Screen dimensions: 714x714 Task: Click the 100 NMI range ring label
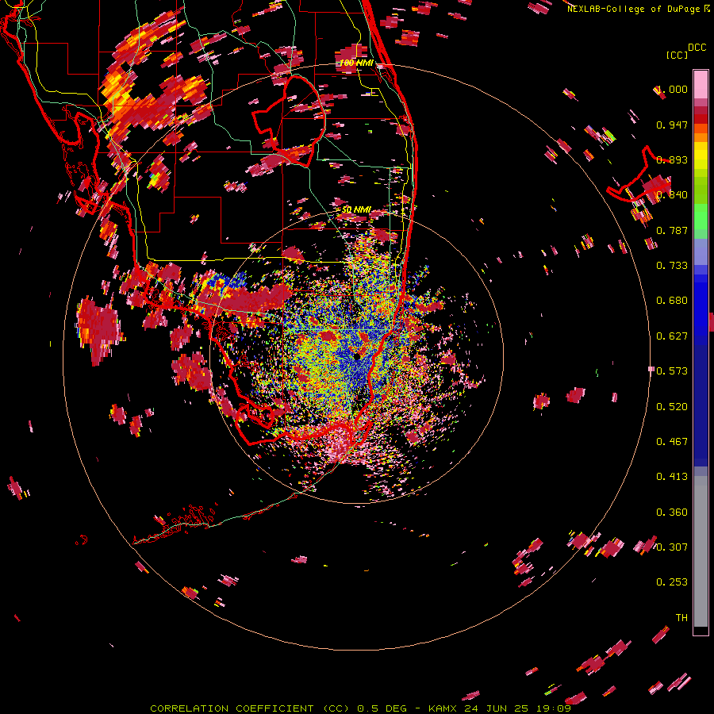coord(356,63)
